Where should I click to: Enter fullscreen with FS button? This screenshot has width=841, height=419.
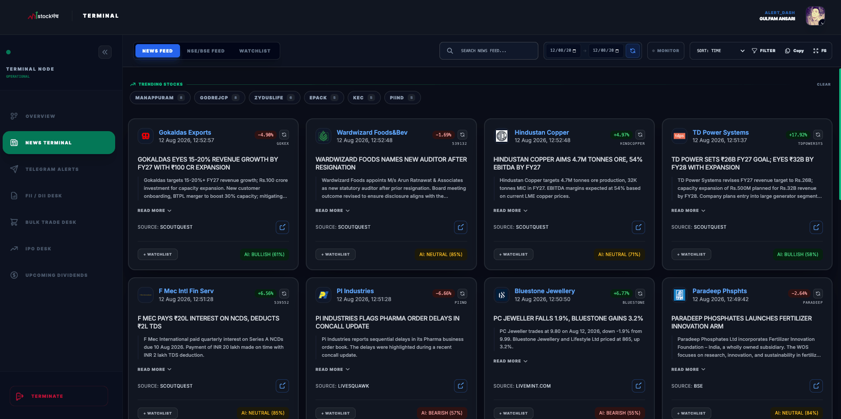coord(820,51)
